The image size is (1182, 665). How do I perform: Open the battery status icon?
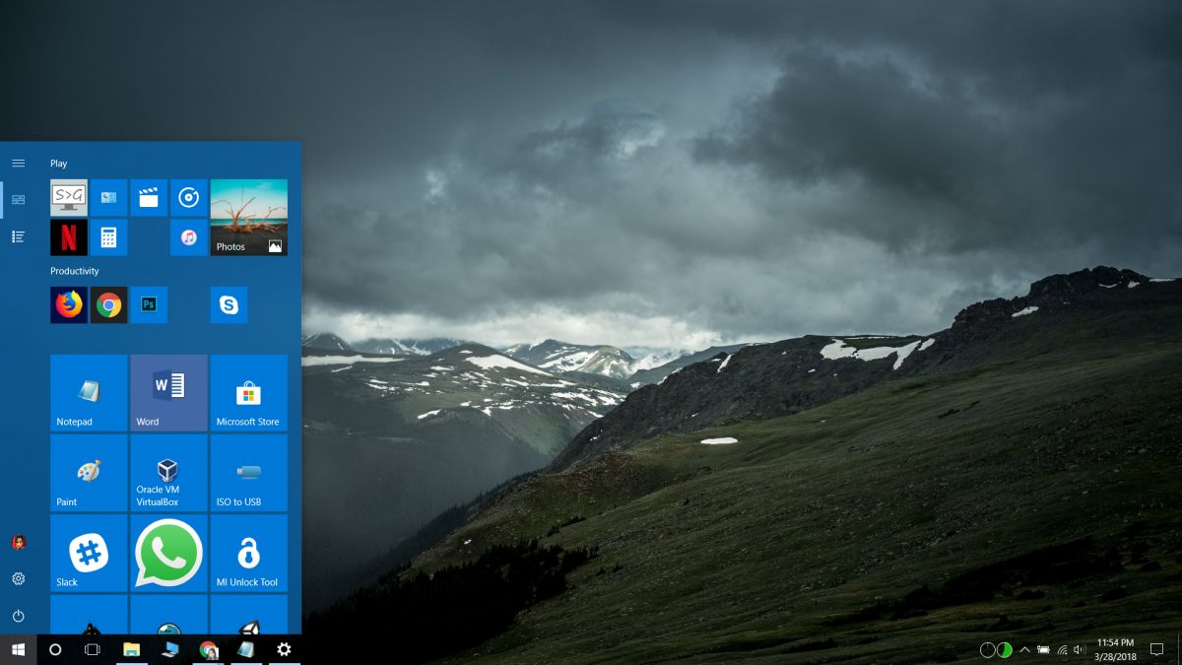[x=1043, y=650]
